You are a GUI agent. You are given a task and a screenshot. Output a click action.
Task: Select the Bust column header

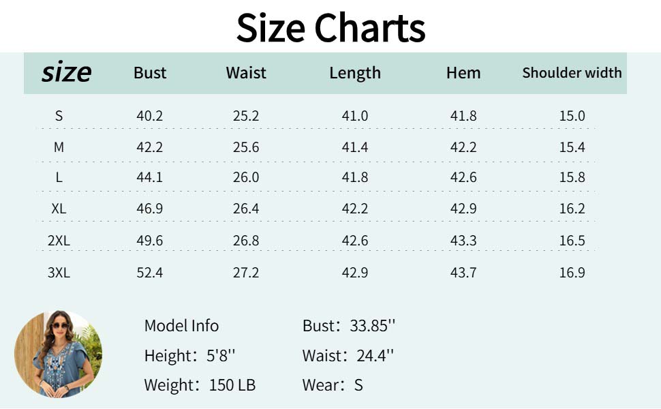(x=150, y=73)
